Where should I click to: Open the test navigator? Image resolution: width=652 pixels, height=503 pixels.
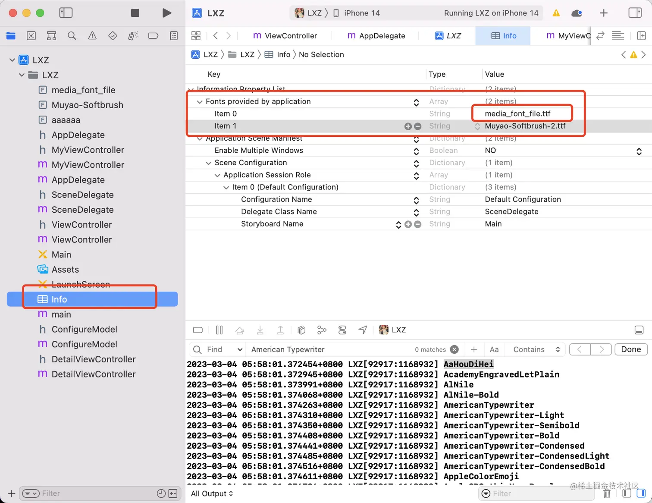[113, 36]
